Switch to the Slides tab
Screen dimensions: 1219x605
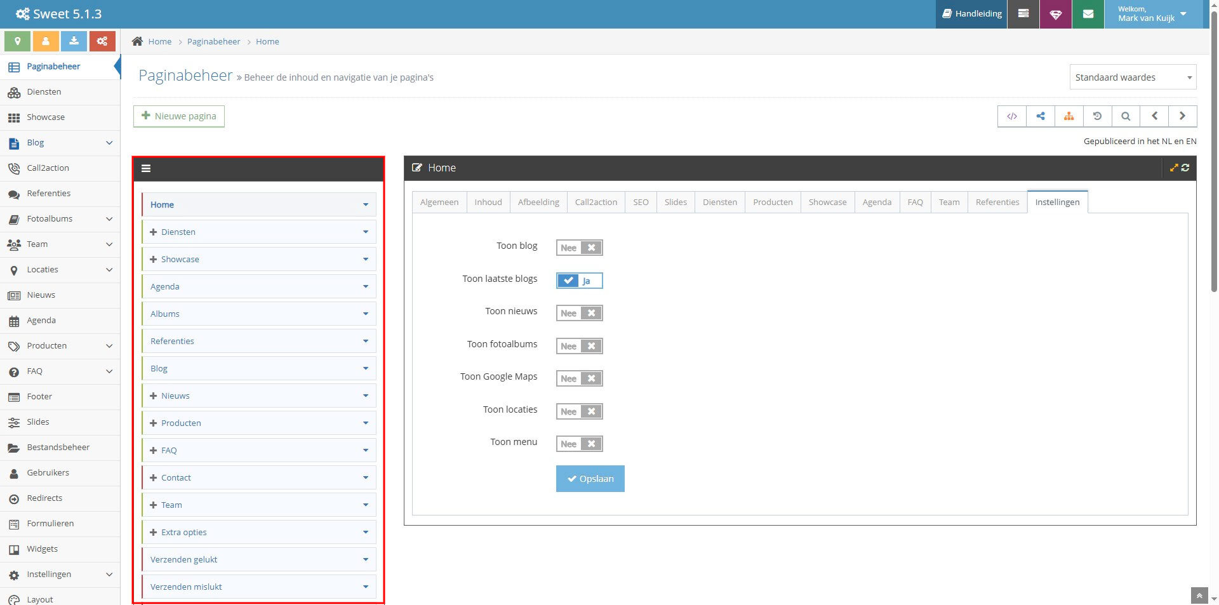pyautogui.click(x=676, y=202)
